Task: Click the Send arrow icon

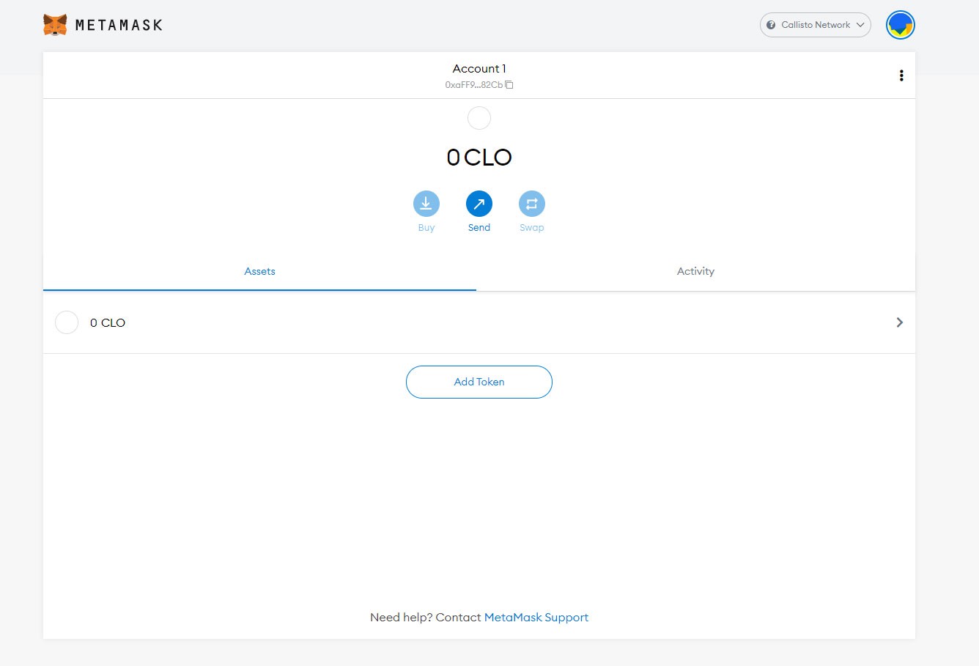Action: pos(479,204)
